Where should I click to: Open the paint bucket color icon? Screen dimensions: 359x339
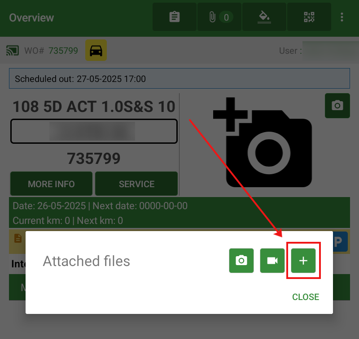[x=264, y=17]
